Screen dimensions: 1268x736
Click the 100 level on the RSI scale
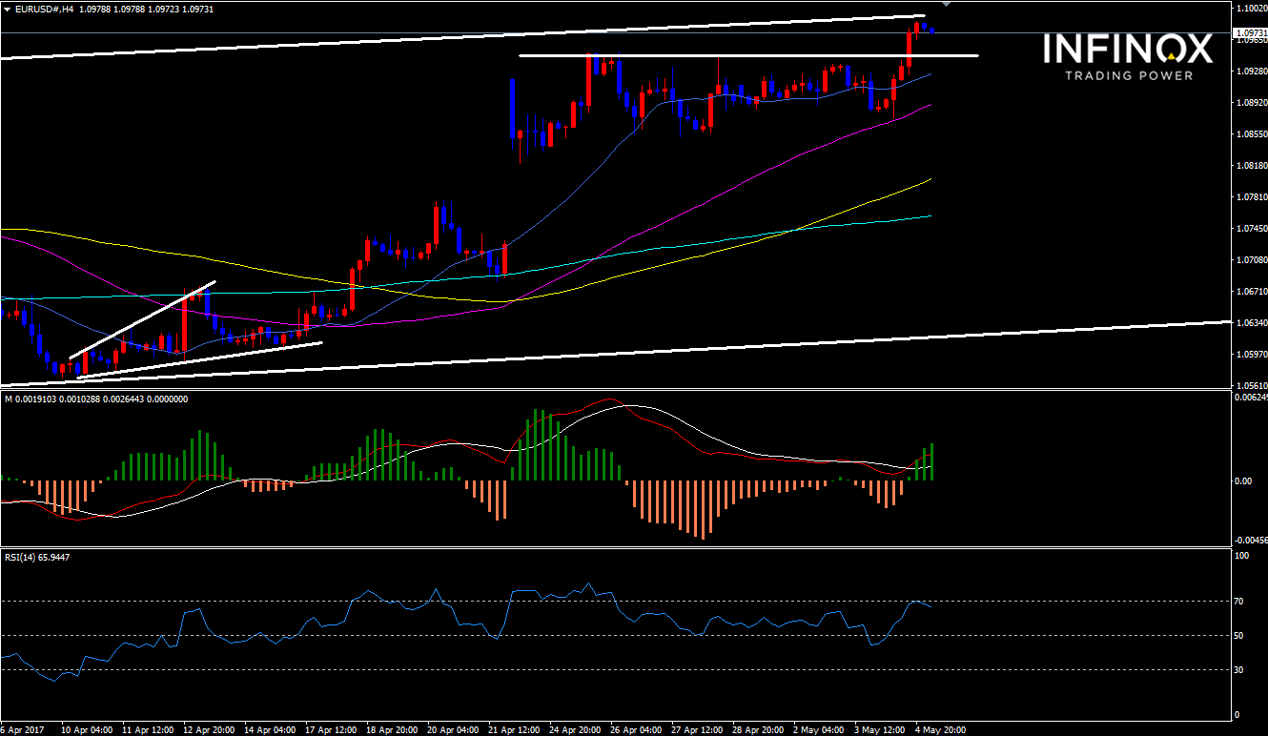(1241, 555)
